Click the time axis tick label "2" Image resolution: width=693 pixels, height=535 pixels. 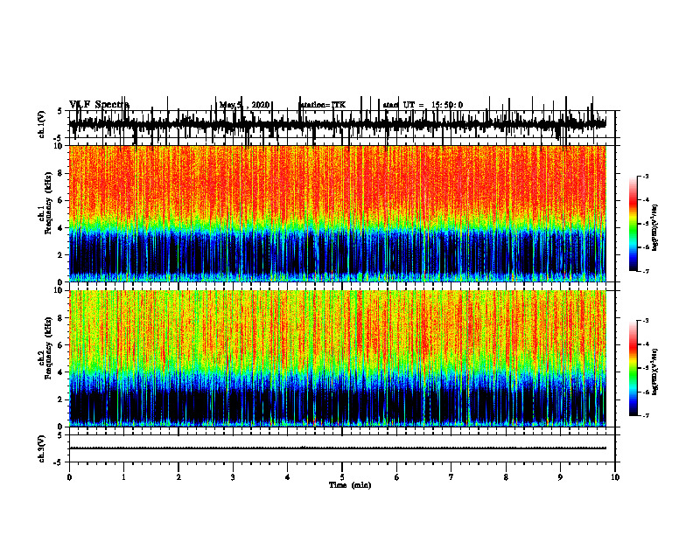tap(178, 477)
